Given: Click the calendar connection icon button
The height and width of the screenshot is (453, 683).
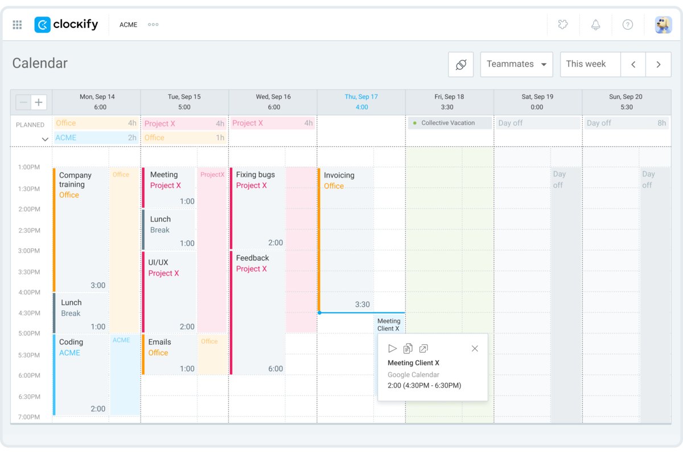Looking at the screenshot, I should click(x=461, y=64).
